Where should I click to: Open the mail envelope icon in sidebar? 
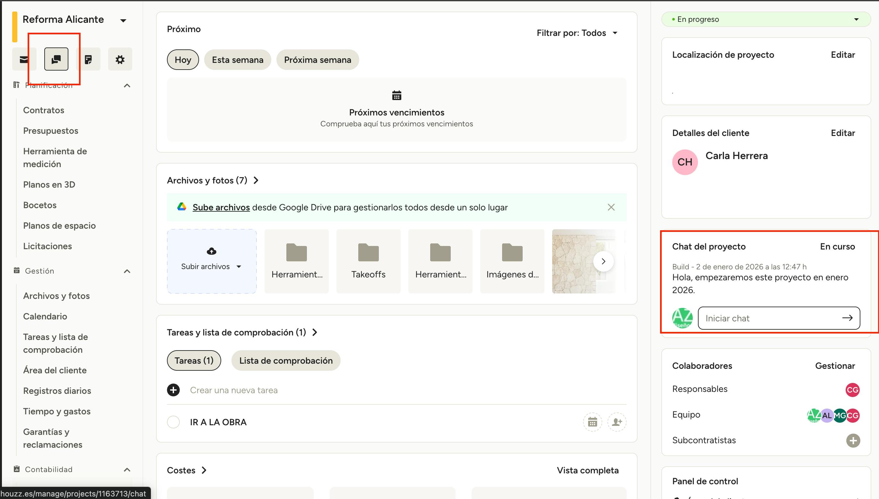24,59
